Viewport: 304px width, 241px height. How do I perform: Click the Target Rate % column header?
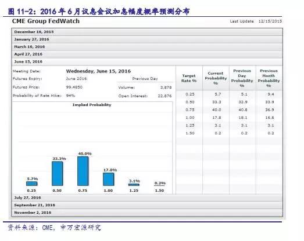[x=189, y=78]
